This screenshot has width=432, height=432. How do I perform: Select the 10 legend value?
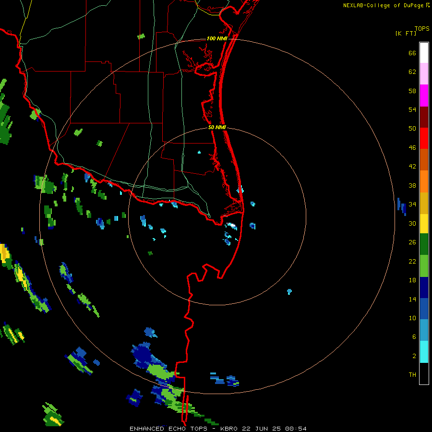[412, 318]
